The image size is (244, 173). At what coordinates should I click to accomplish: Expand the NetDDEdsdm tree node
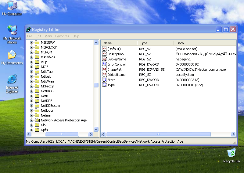(x=32, y=106)
